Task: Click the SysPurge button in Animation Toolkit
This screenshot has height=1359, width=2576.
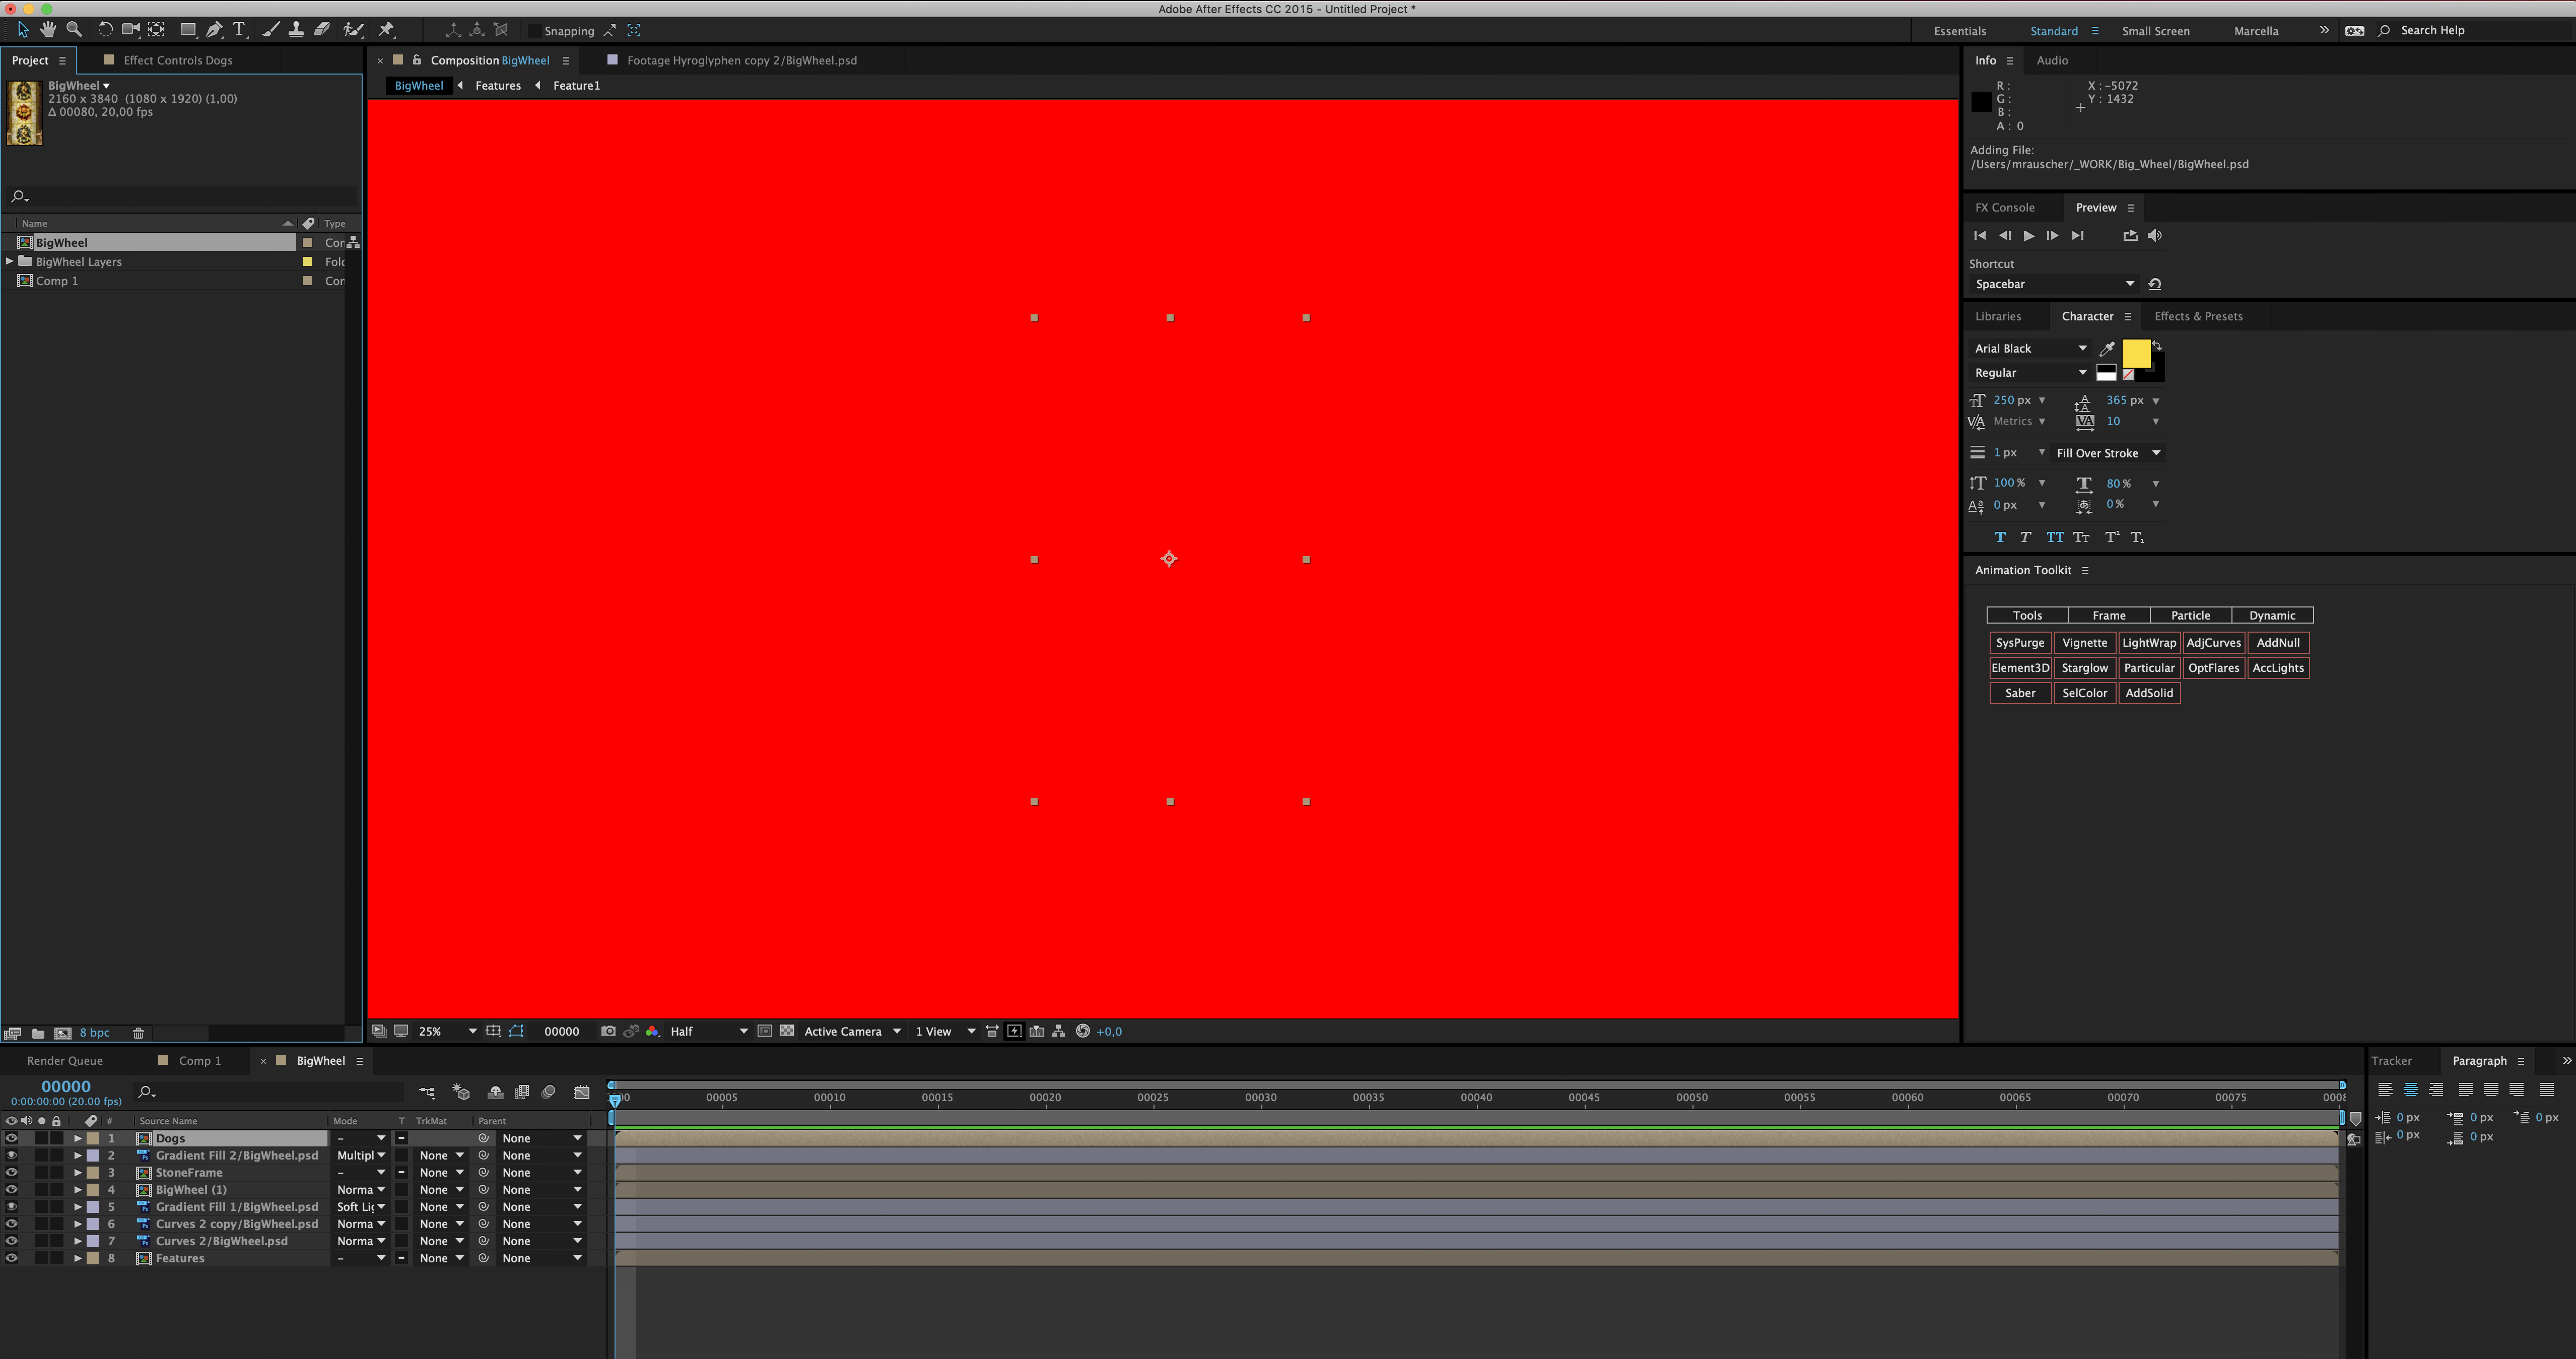Action: coord(2020,642)
